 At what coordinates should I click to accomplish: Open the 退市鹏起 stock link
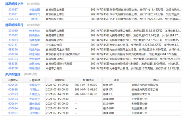[x=35, y=104]
